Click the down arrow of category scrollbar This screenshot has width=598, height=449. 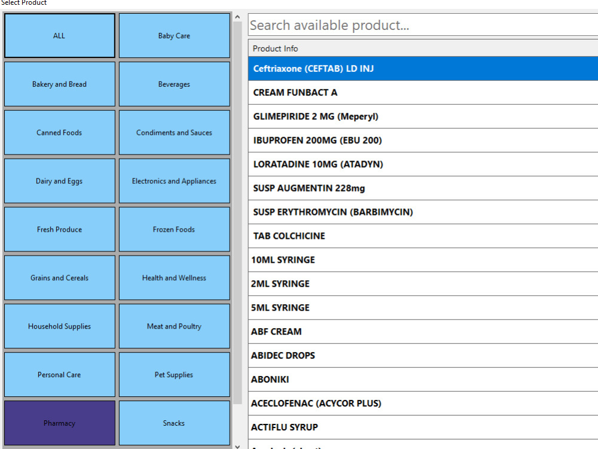coord(237,446)
